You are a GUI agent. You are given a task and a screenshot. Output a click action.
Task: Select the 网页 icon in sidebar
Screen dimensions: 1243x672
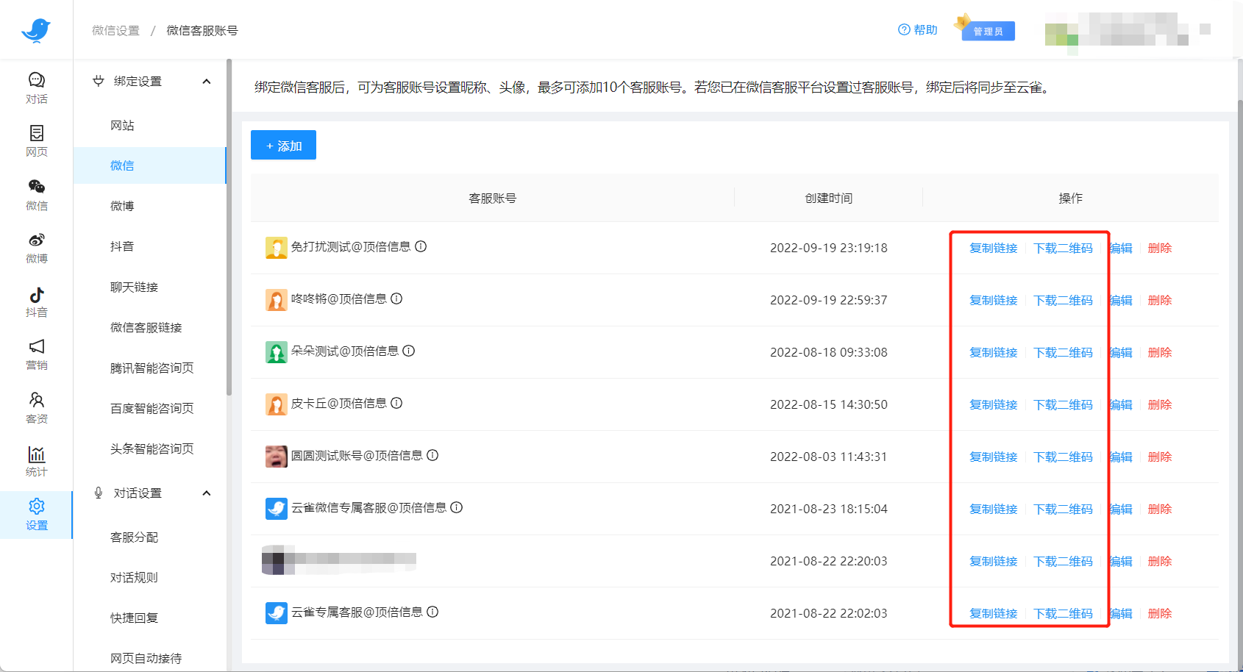(x=36, y=140)
